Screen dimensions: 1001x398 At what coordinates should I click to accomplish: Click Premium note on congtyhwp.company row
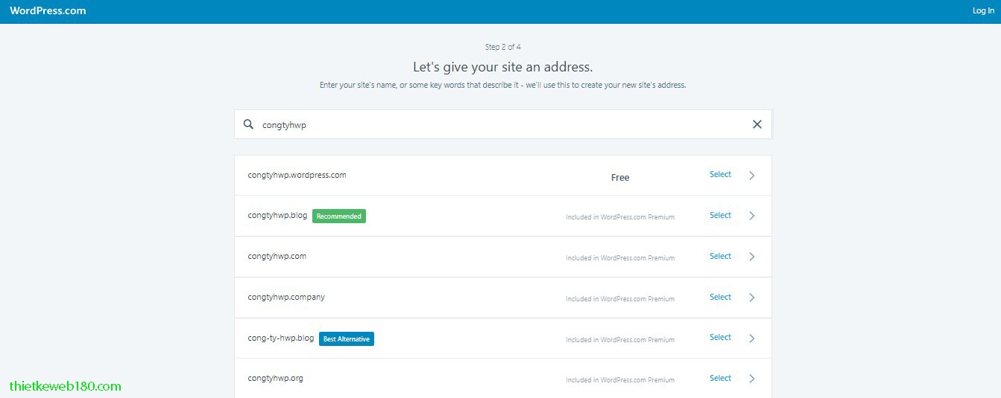point(620,299)
